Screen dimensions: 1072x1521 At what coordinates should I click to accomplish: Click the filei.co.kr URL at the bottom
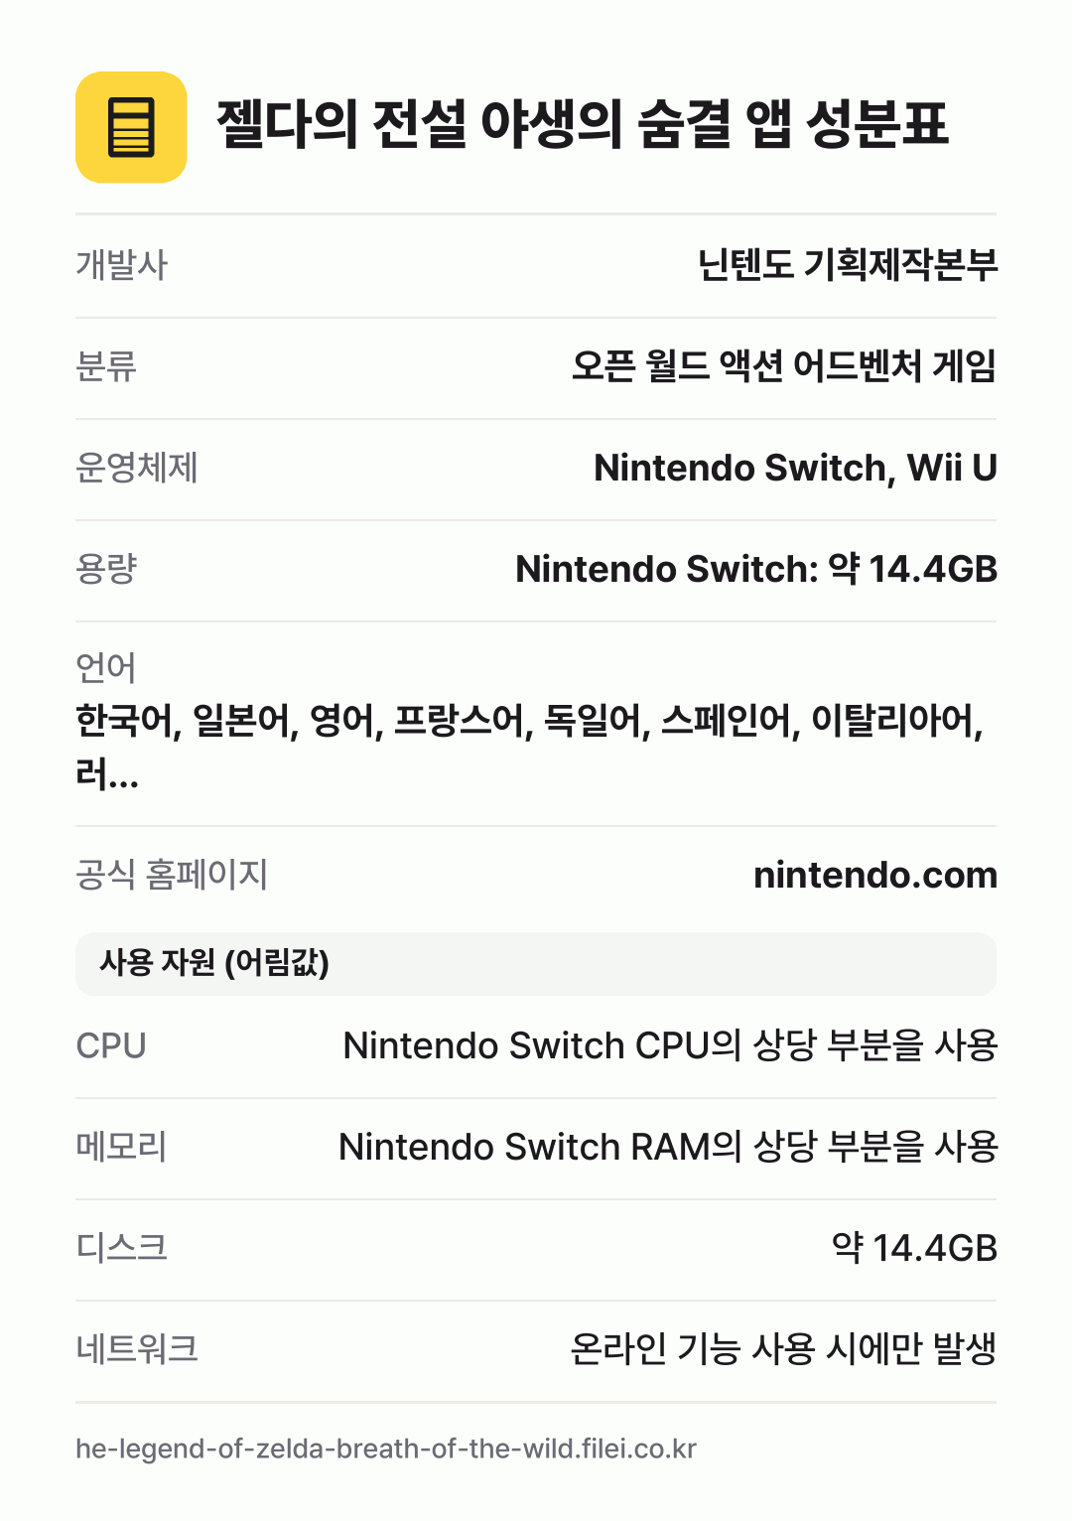(x=386, y=1449)
